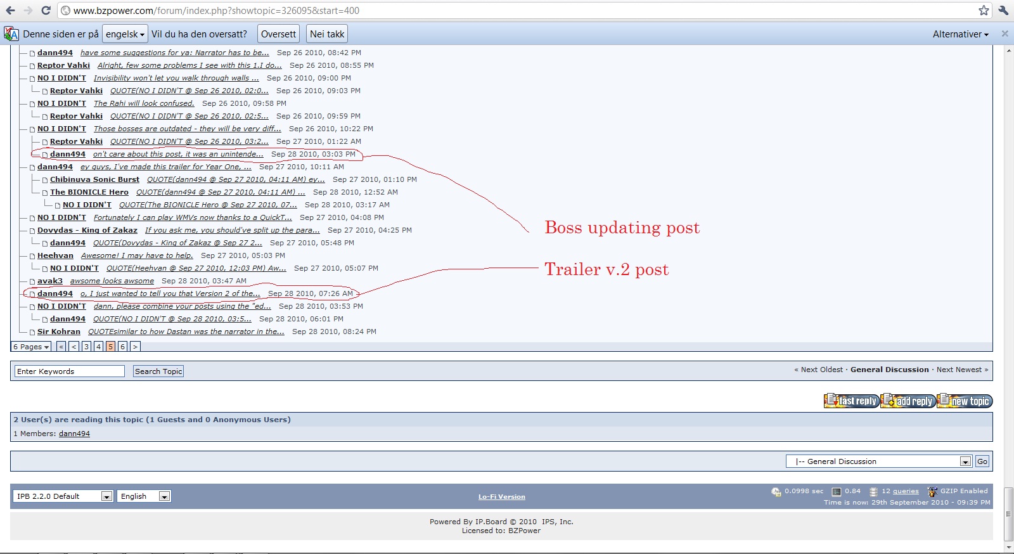Open the queries link in the footer

tap(906, 491)
